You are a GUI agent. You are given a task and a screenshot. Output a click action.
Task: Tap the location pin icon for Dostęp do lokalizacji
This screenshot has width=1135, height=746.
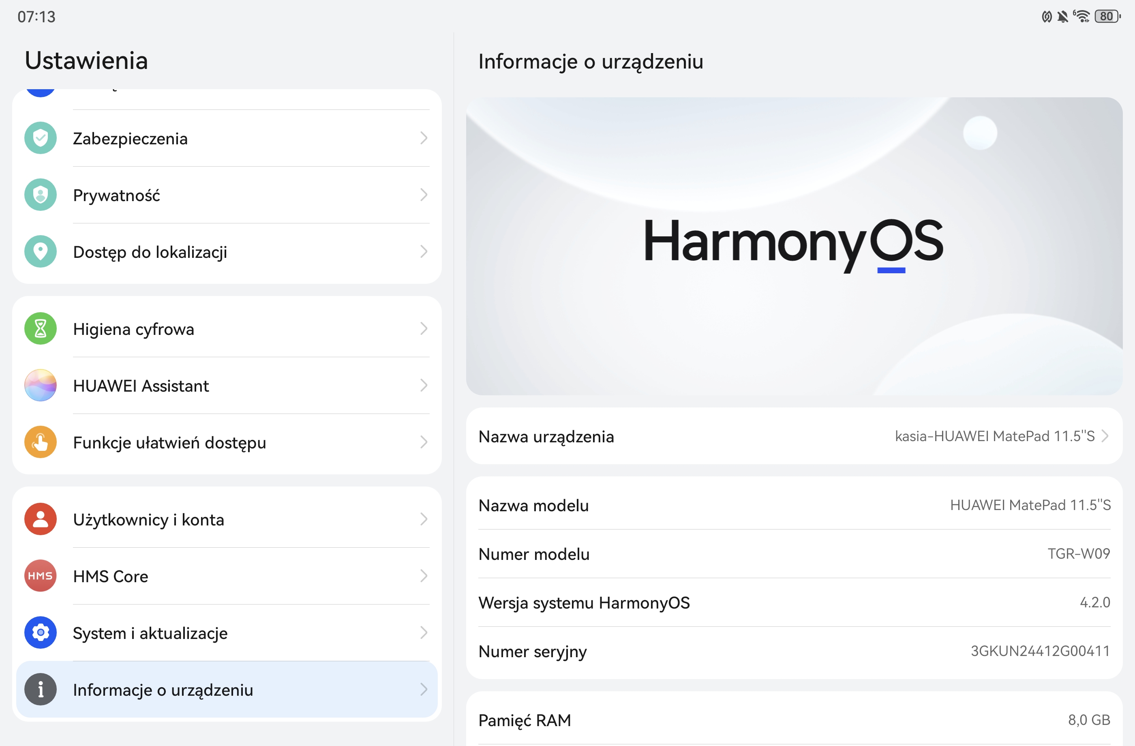41,252
